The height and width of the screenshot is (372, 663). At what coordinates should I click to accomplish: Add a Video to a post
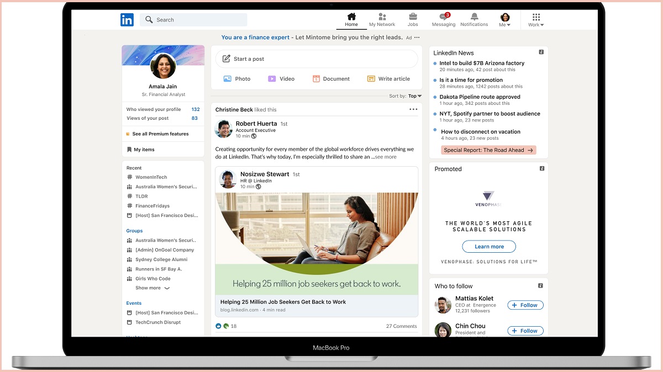[281, 79]
